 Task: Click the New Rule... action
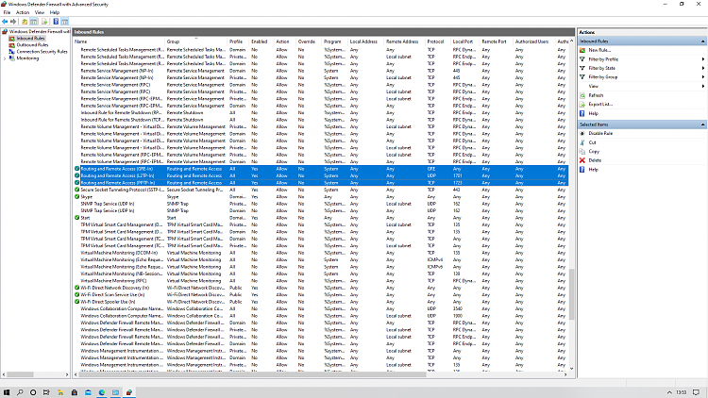[x=599, y=50]
